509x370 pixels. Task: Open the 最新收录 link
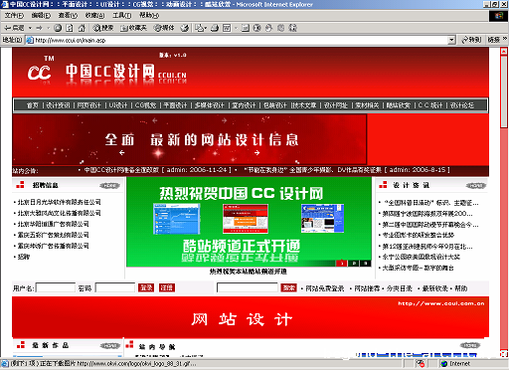434,288
